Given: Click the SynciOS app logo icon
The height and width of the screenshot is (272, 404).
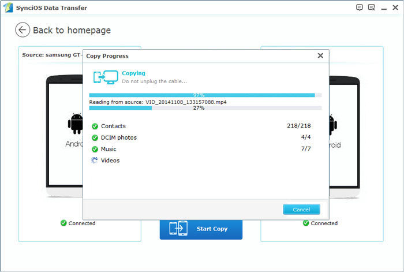Looking at the screenshot, I should pos(8,8).
